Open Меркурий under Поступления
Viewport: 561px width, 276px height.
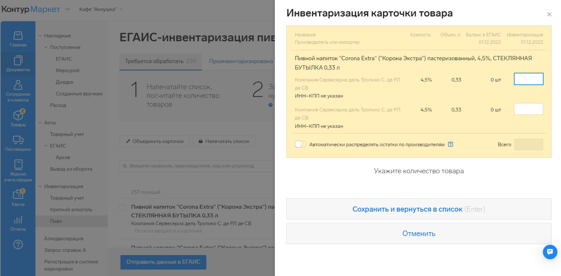68,70
